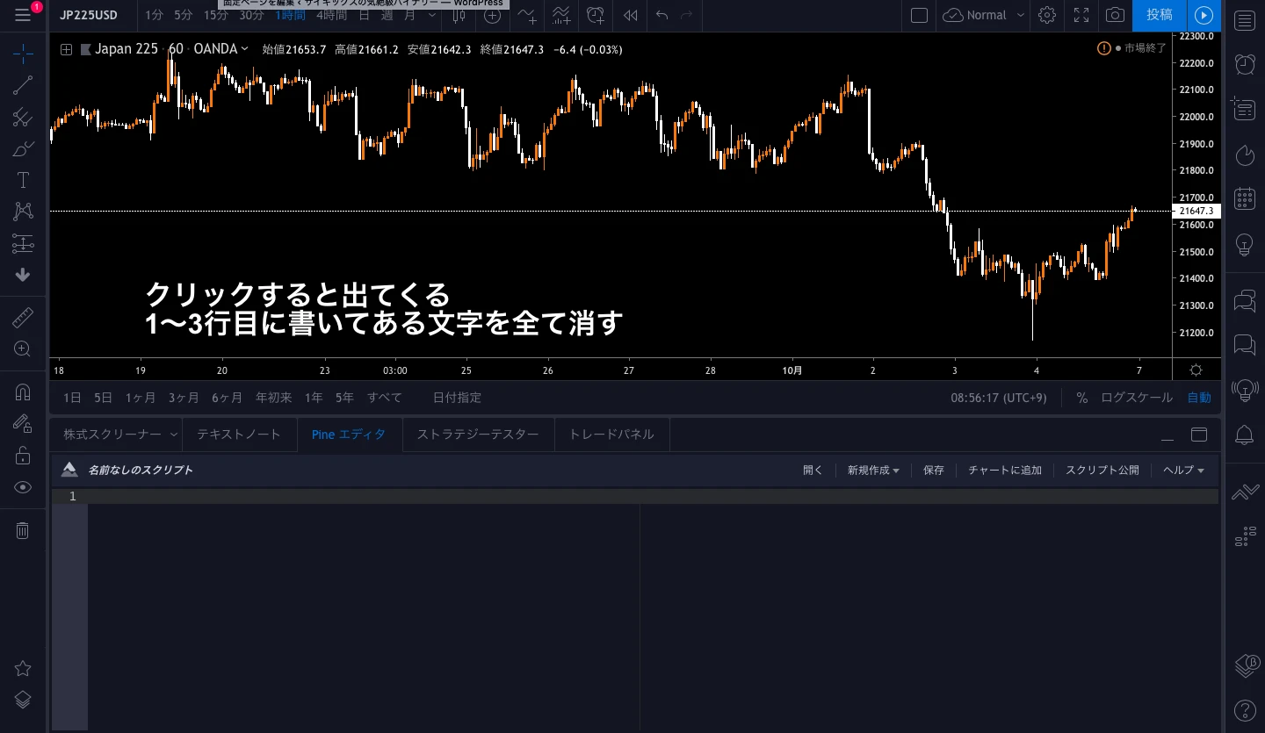Image resolution: width=1265 pixels, height=733 pixels.
Task: Take a chart snapshot with the camera icon
Action: tap(1115, 16)
